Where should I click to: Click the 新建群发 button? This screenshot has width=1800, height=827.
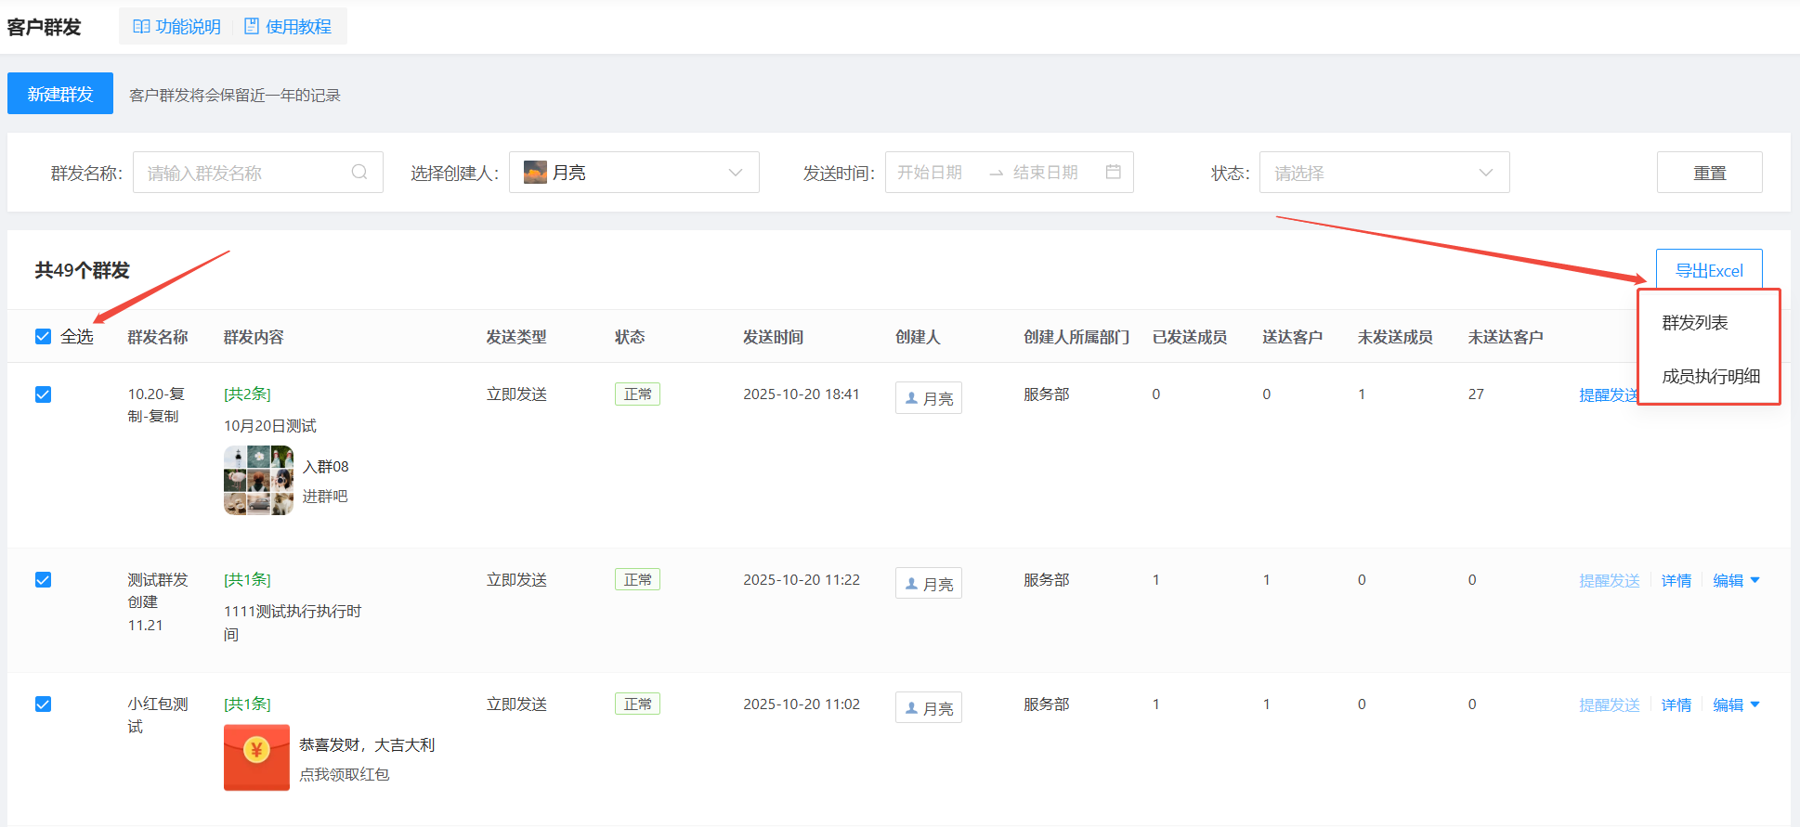(x=60, y=94)
